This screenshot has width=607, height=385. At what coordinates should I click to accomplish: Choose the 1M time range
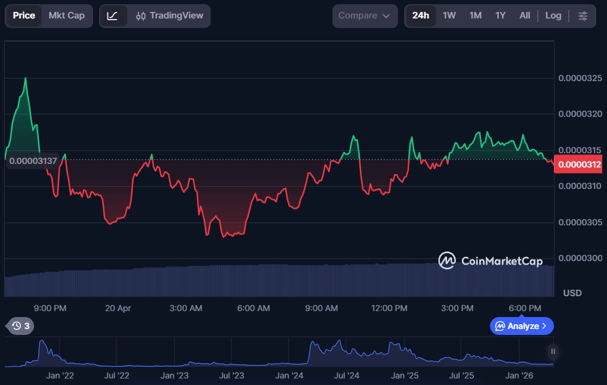coord(475,15)
